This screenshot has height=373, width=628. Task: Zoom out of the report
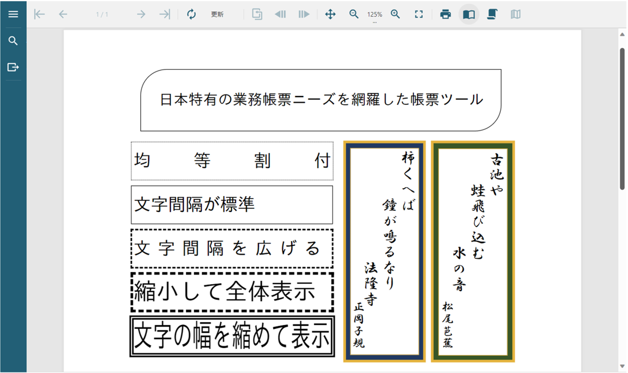(x=354, y=14)
